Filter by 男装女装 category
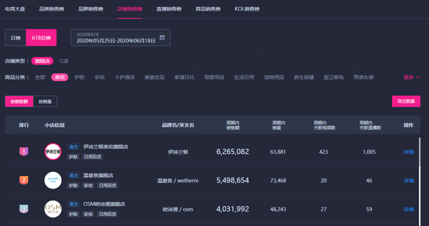 [363, 78]
